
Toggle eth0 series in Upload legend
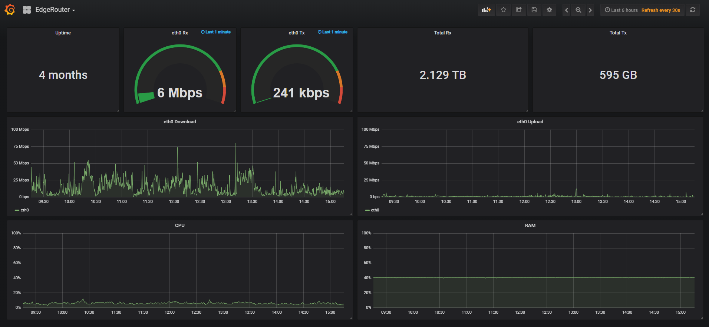click(372, 210)
